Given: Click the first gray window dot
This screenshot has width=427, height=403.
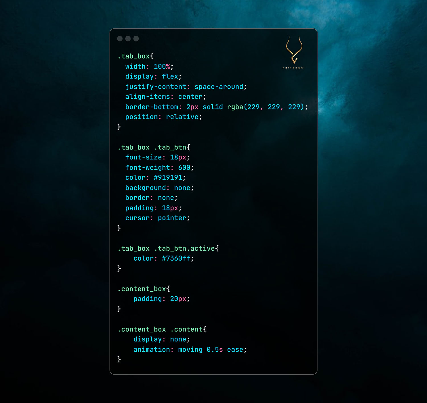Looking at the screenshot, I should [x=120, y=39].
